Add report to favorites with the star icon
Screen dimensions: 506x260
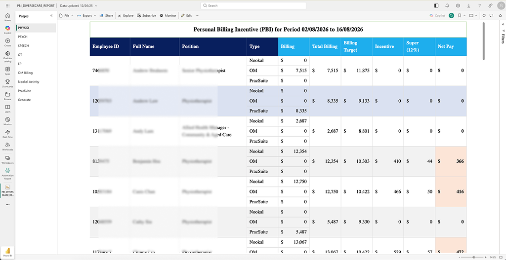point(500,15)
